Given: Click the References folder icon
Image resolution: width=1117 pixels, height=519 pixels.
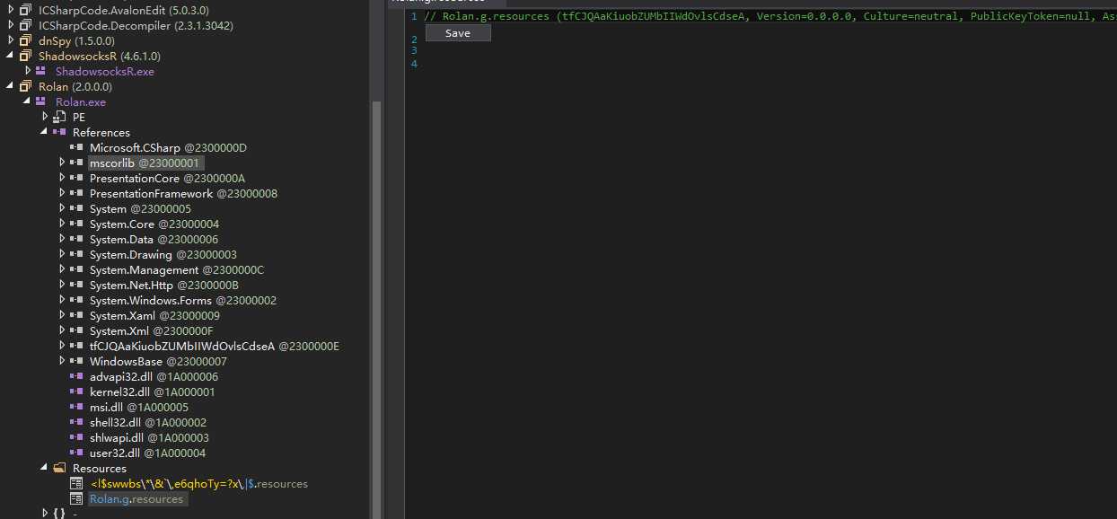Looking at the screenshot, I should pos(59,132).
